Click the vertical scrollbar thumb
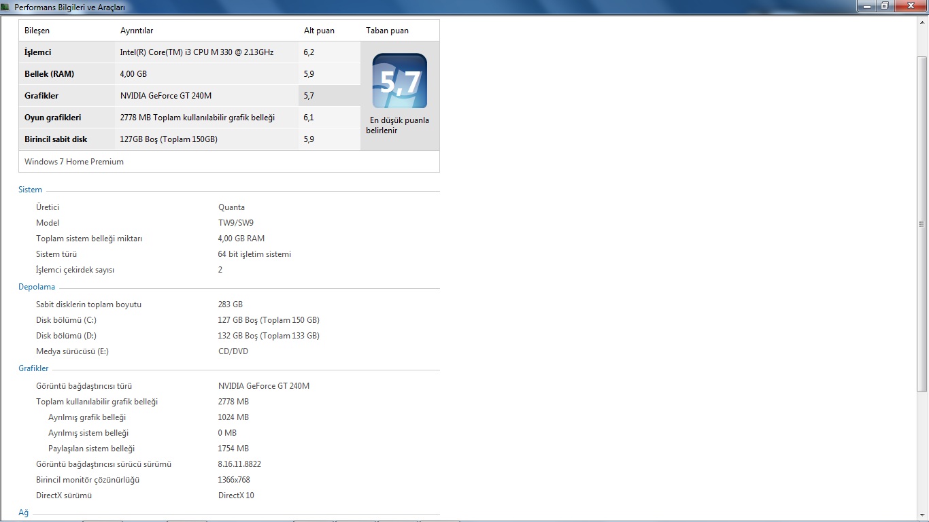 (x=922, y=224)
